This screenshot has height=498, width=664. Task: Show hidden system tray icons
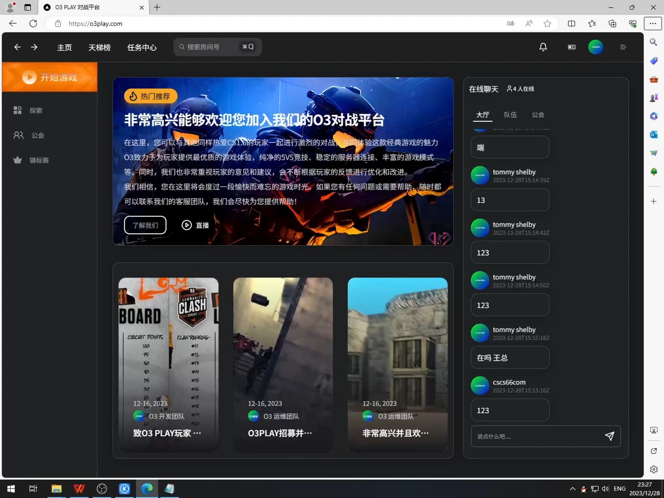click(572, 489)
